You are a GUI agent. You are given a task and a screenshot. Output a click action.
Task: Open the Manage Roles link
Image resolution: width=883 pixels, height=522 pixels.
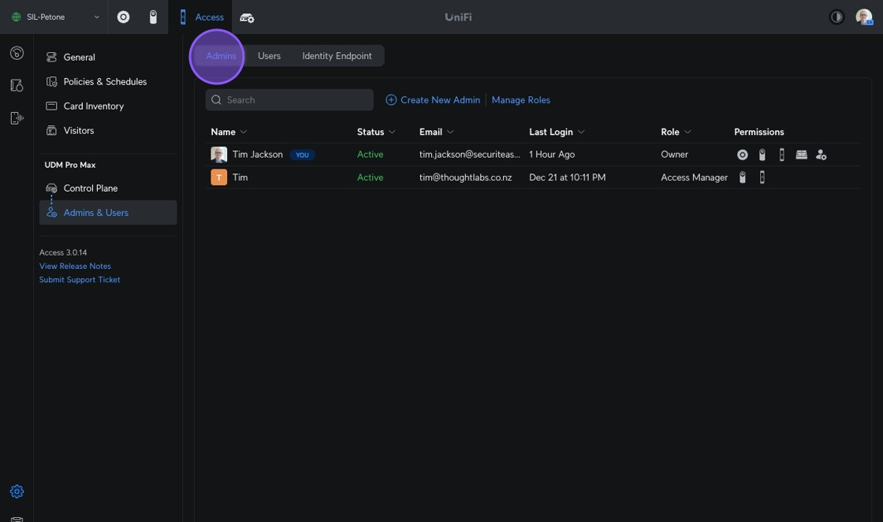(520, 100)
